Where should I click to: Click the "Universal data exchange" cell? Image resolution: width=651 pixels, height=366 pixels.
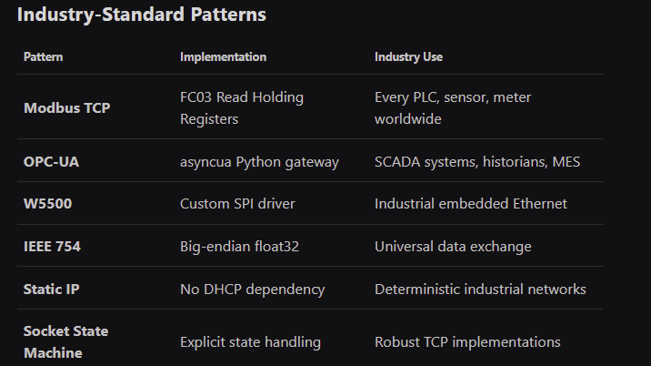coord(453,247)
